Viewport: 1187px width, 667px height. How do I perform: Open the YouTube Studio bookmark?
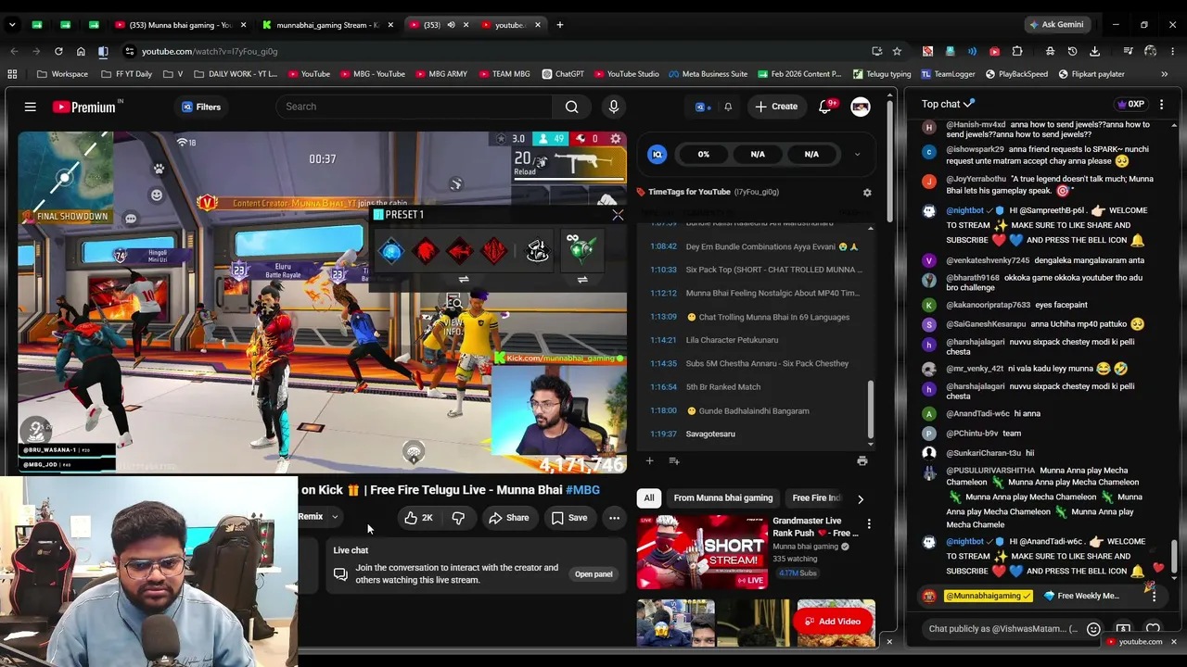[x=626, y=74]
